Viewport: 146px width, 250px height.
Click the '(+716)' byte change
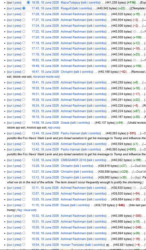click(131, 3)
